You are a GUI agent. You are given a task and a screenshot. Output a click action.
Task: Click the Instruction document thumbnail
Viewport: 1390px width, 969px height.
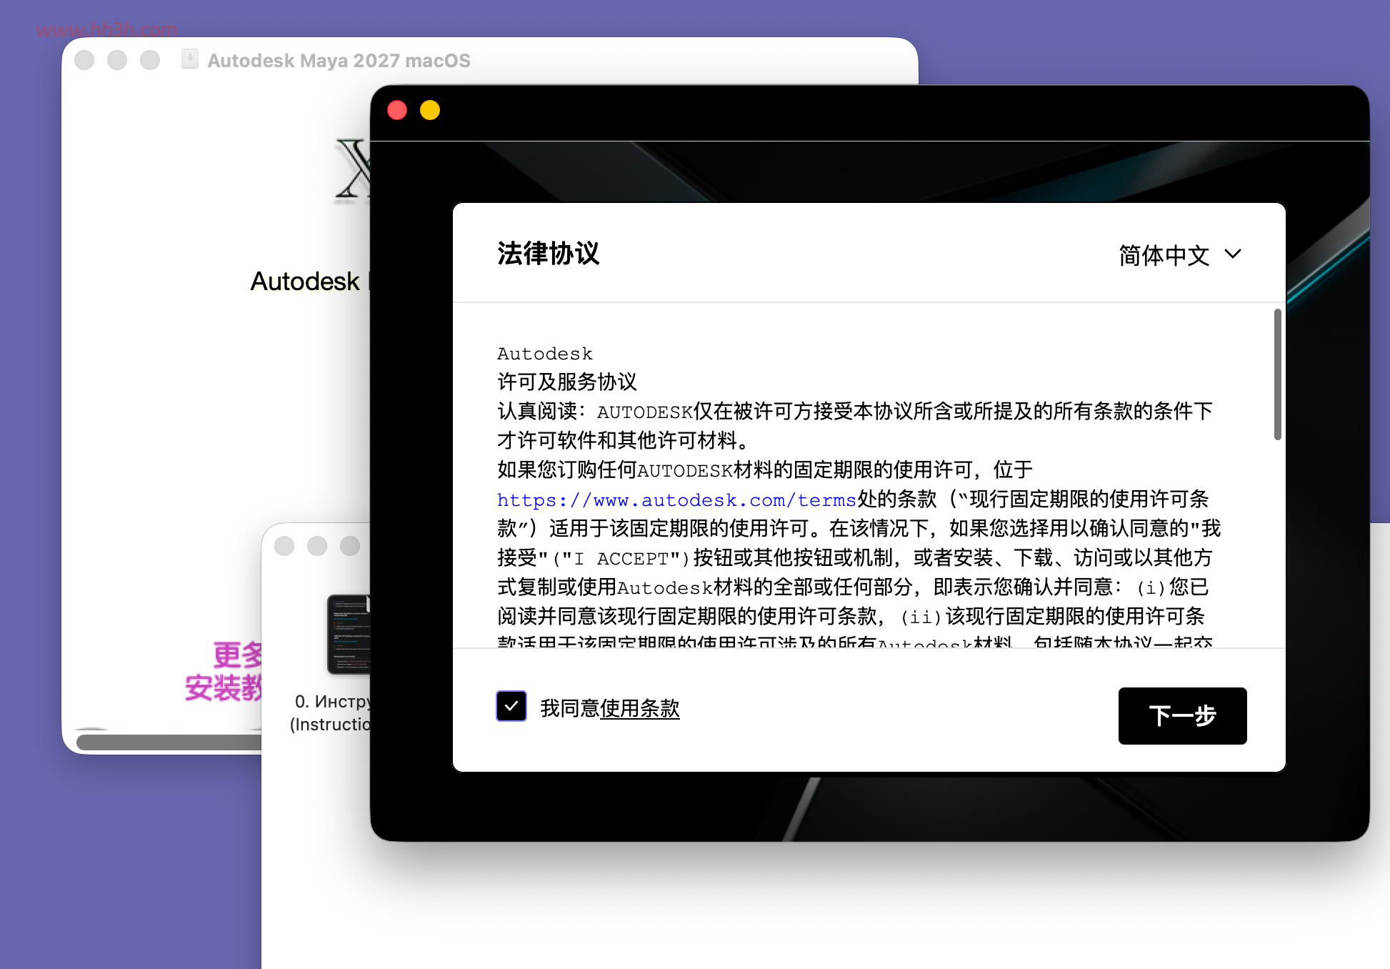pyautogui.click(x=349, y=635)
